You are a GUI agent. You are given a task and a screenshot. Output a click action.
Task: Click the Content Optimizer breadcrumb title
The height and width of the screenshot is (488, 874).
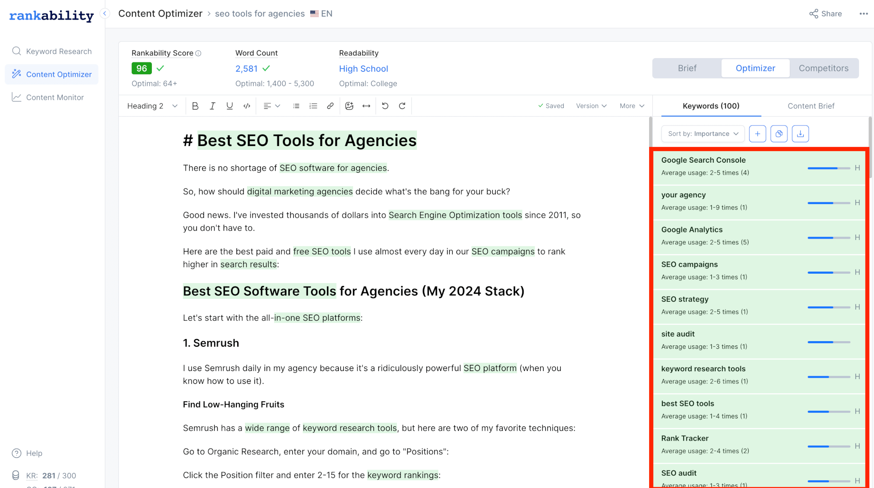click(160, 14)
